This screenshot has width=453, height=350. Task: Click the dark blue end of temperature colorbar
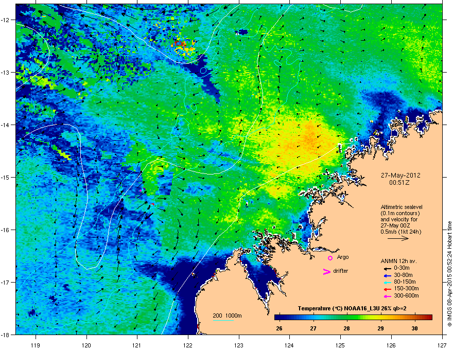[x=277, y=318]
